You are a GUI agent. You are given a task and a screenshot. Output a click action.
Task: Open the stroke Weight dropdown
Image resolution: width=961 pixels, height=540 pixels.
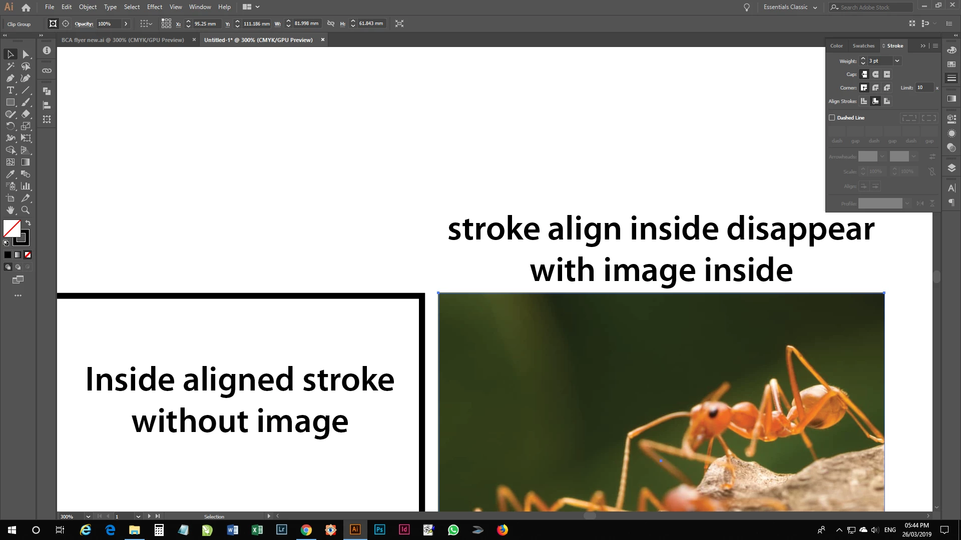(x=897, y=60)
